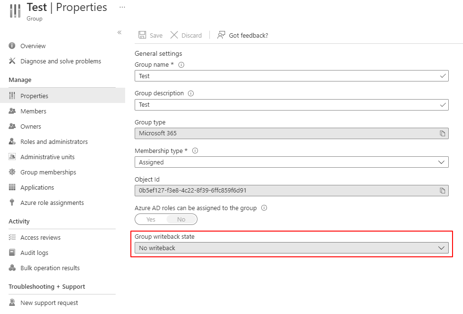Image resolution: width=463 pixels, height=314 pixels.
Task: Go to Owners in sidebar
Action: pos(31,127)
